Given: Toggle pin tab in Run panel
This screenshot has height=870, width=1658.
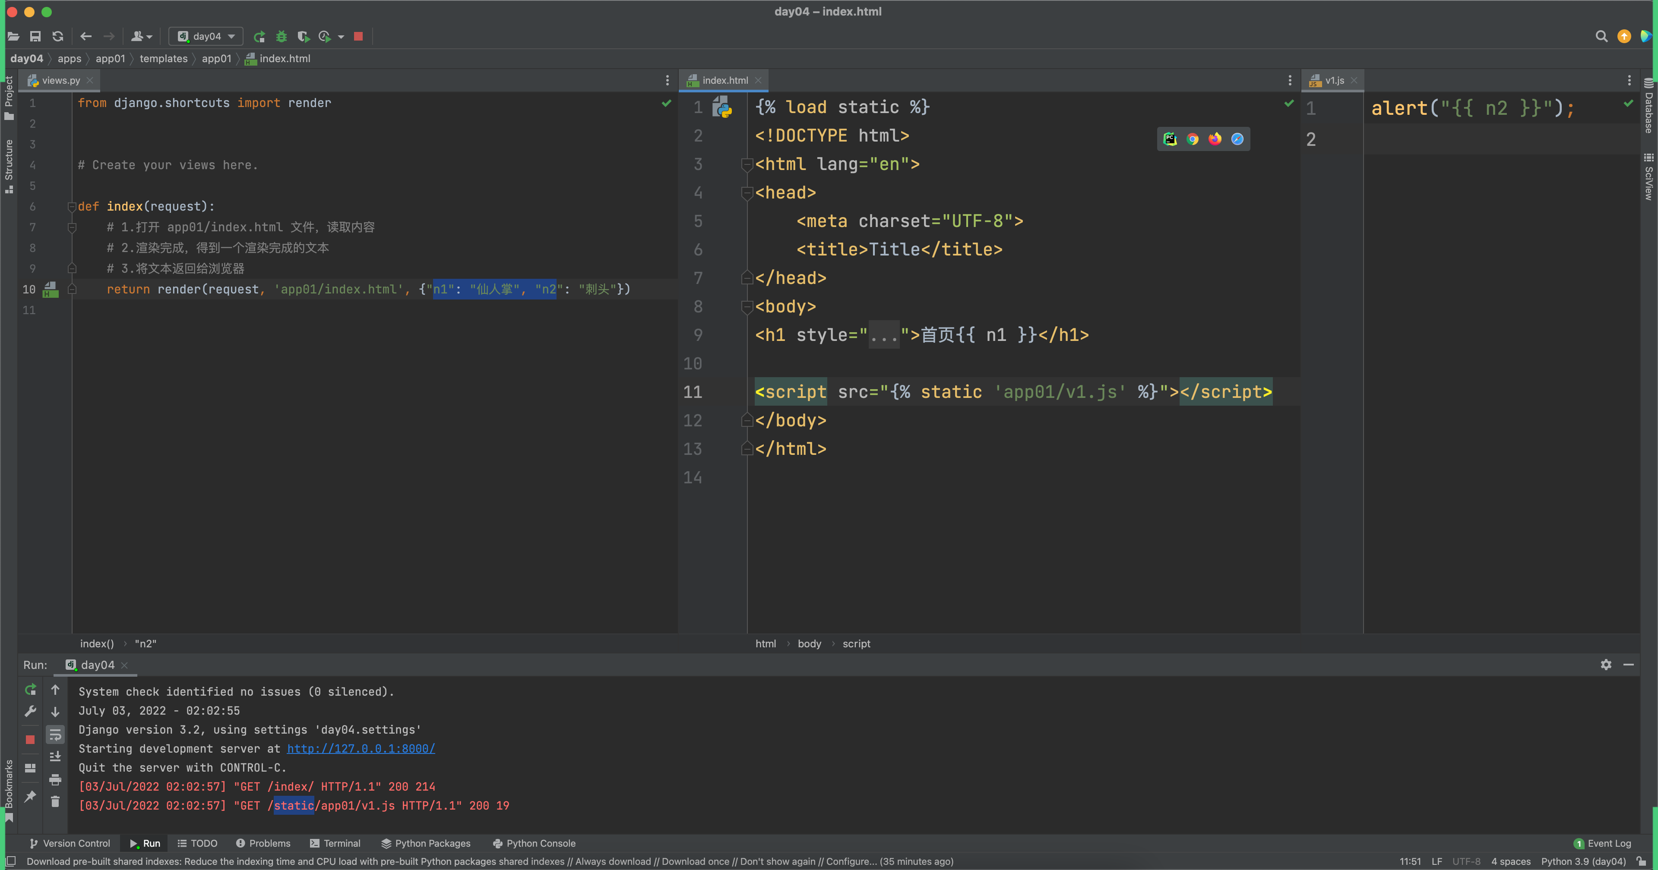Looking at the screenshot, I should click(x=30, y=797).
